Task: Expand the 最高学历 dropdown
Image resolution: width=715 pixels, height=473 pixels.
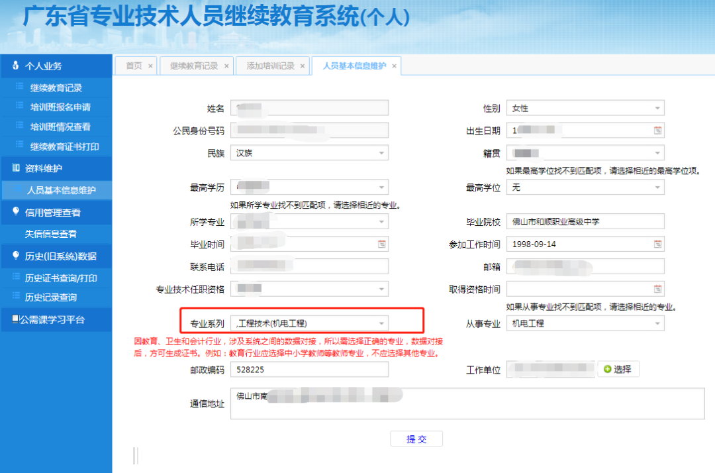Action: click(381, 187)
